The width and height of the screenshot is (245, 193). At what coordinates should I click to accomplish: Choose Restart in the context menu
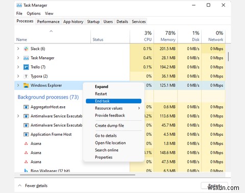point(114,94)
